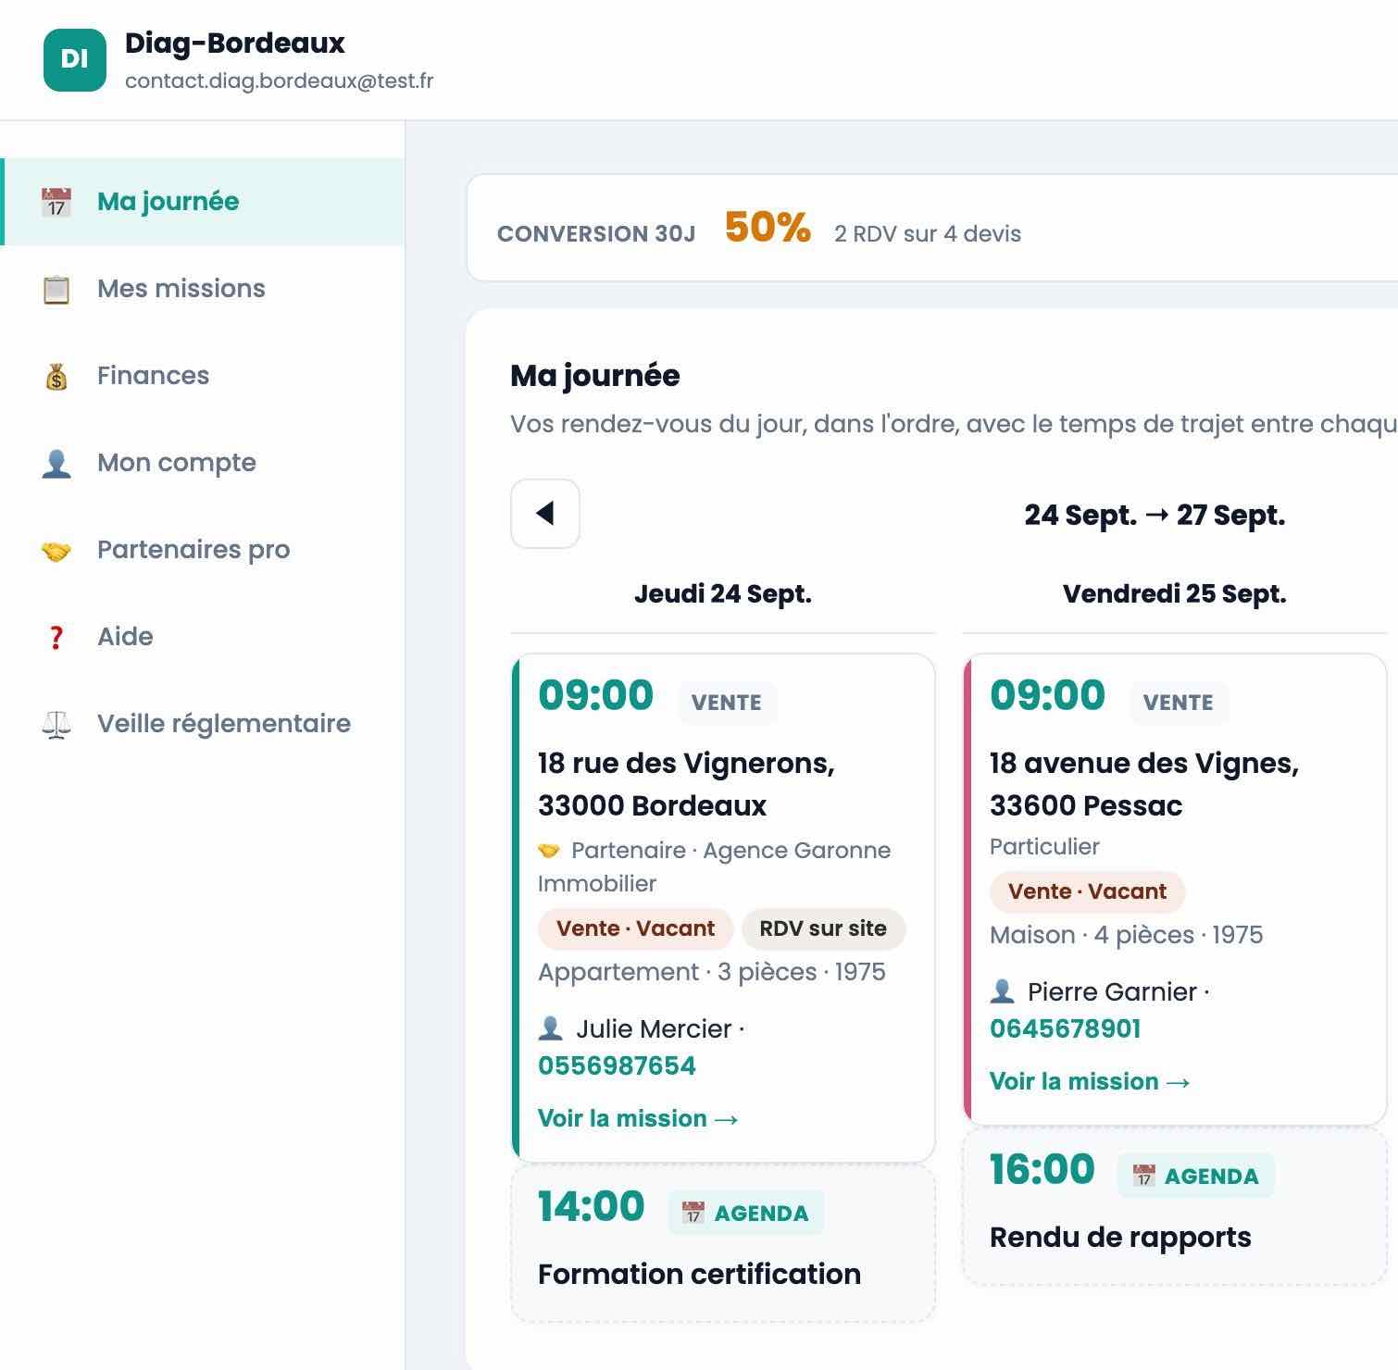Viewport: 1398px width, 1370px height.
Task: Click the handshake icon beside Partenaires pro
Action: 56,550
